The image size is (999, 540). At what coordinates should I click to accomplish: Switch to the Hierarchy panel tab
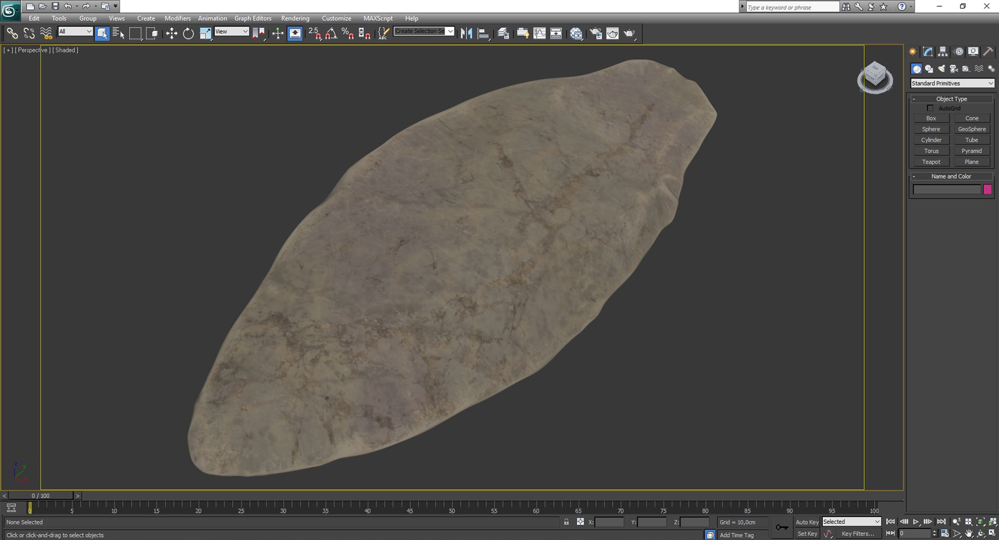pyautogui.click(x=943, y=52)
